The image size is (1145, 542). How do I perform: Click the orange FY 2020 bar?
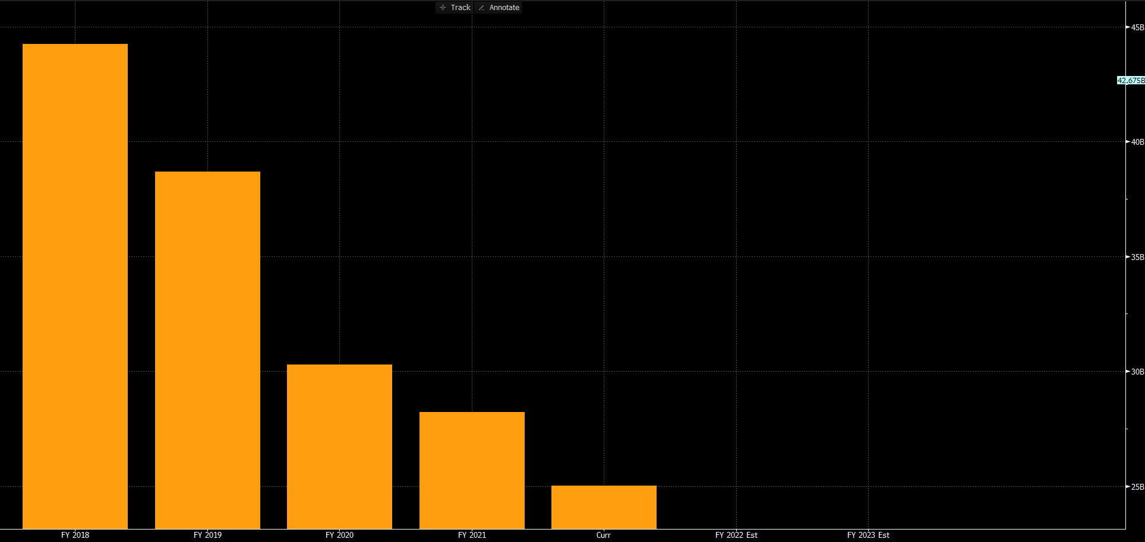[339, 446]
